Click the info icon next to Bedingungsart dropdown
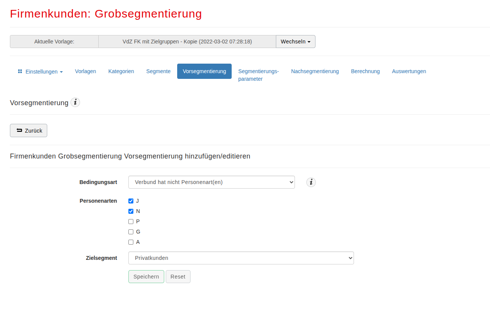 (311, 183)
